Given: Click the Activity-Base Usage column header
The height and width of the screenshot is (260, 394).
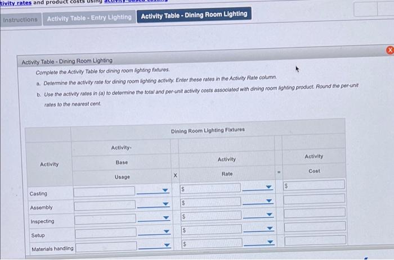Looking at the screenshot, I should pyautogui.click(x=122, y=162).
